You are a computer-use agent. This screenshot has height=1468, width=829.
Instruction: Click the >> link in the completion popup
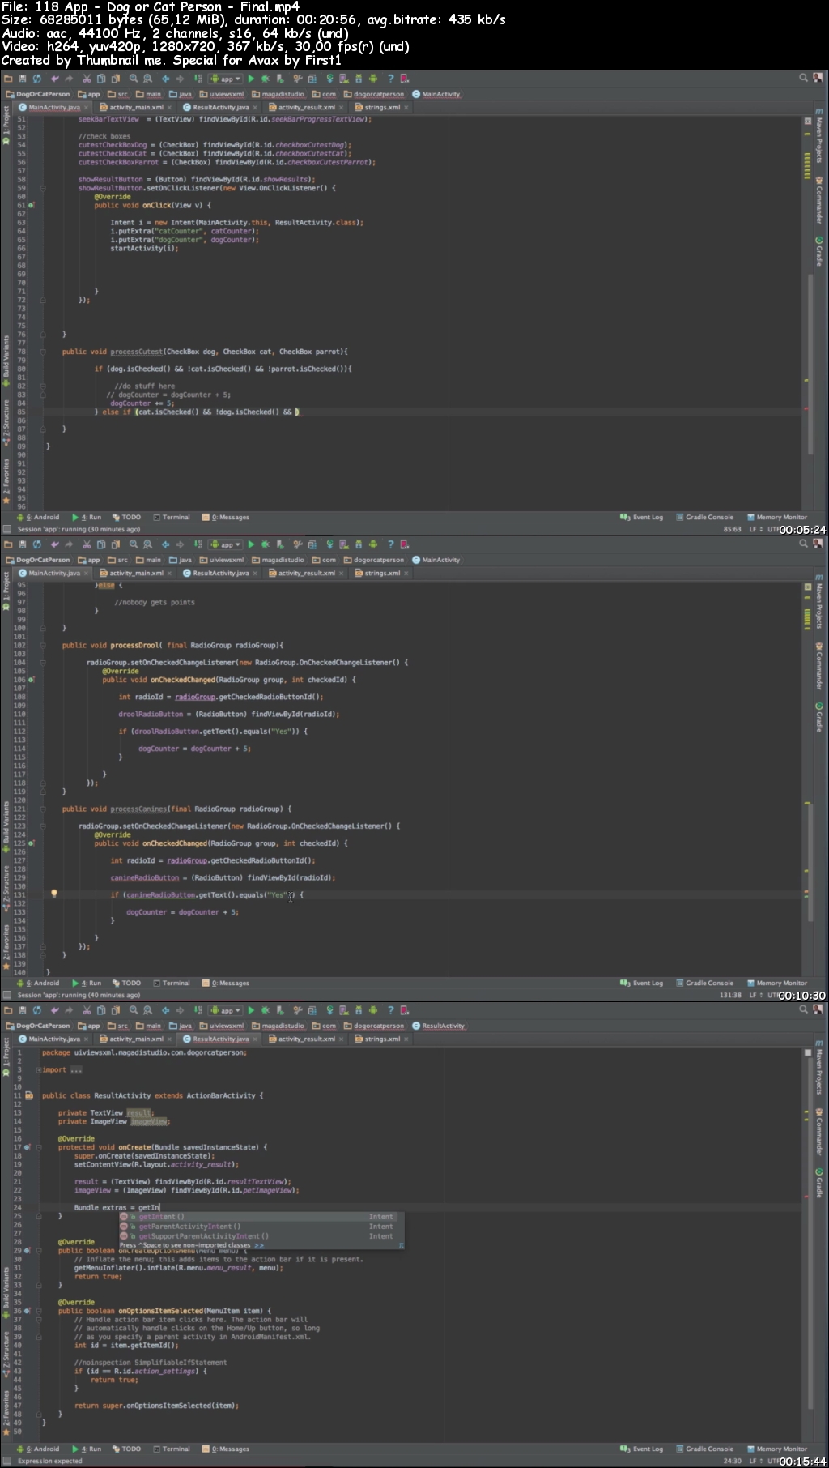[x=259, y=1245]
